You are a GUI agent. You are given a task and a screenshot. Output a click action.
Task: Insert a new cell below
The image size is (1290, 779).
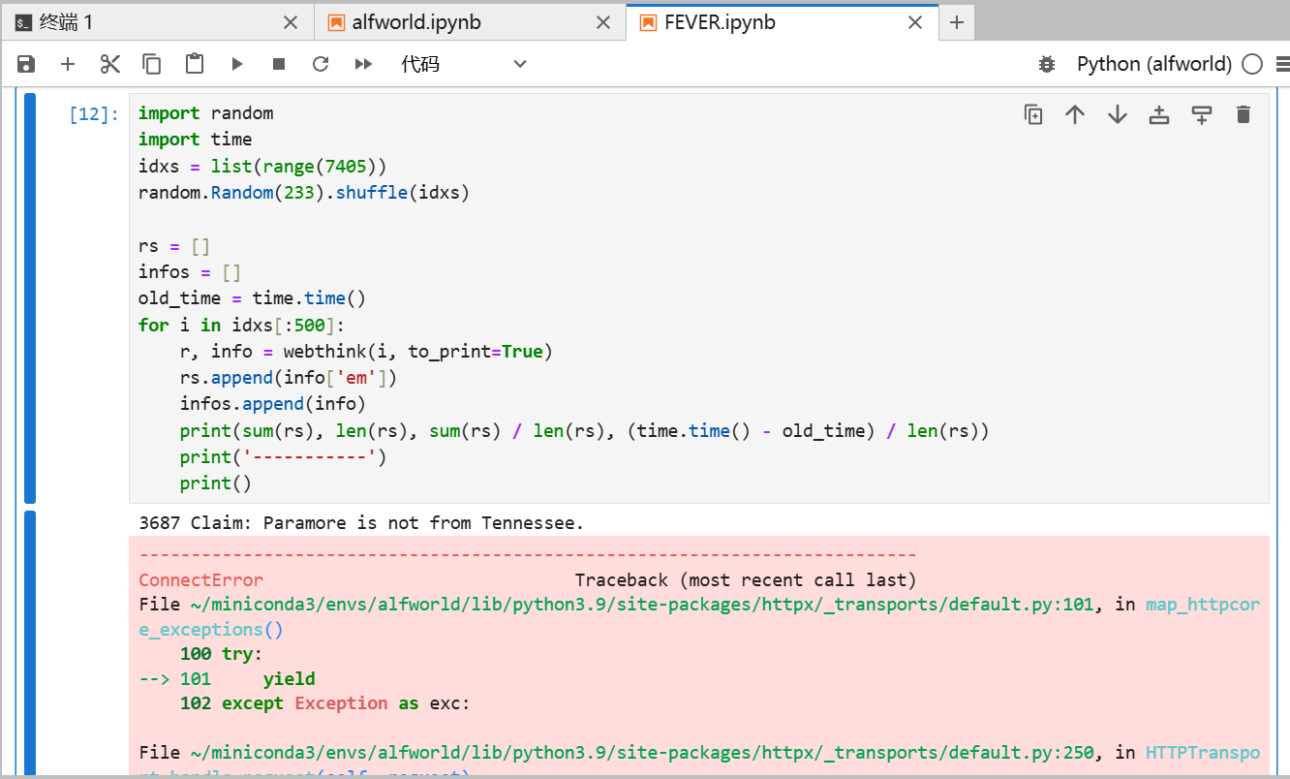pos(67,64)
